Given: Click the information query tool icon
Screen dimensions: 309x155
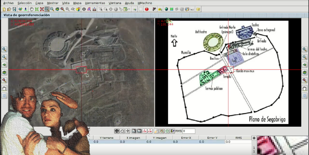Looking at the screenshot, I should (84, 9).
